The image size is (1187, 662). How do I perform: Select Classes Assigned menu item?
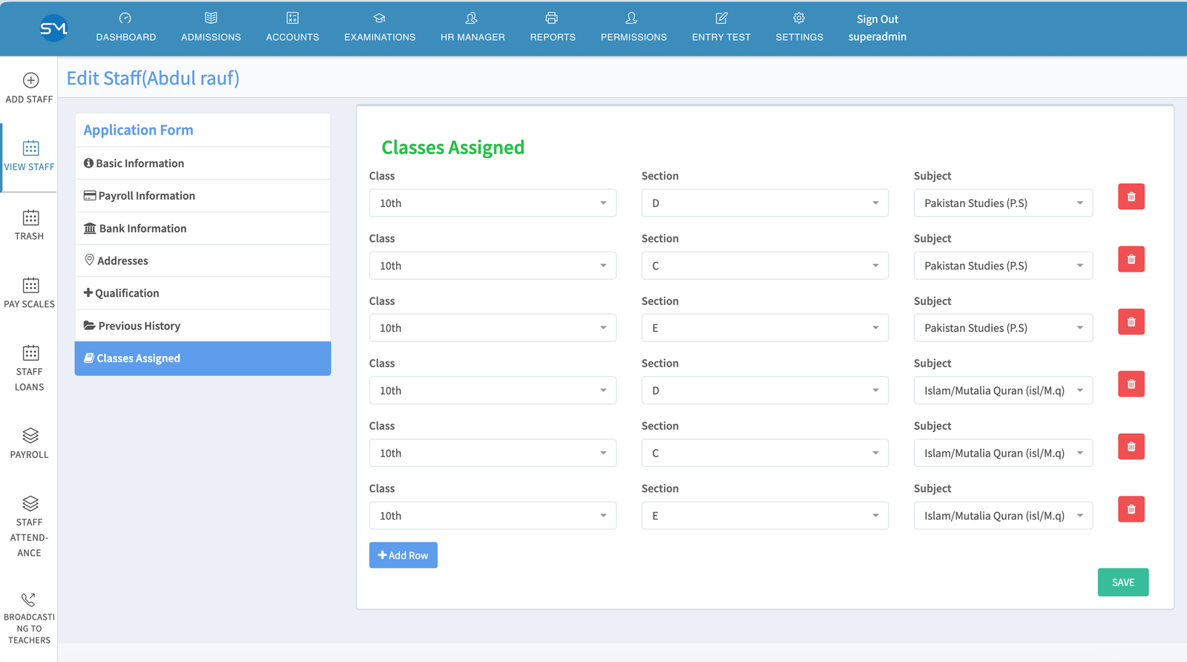(x=203, y=358)
